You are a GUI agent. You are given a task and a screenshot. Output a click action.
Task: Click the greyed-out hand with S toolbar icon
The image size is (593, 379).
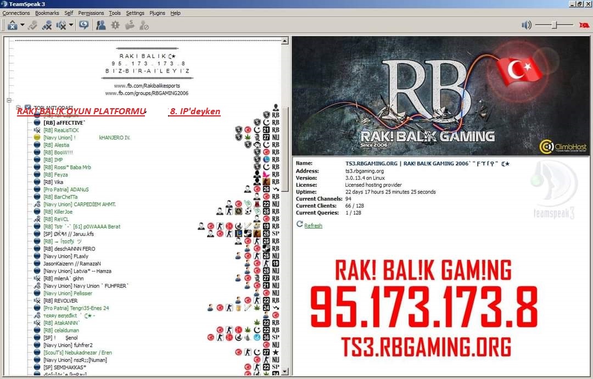[130, 25]
